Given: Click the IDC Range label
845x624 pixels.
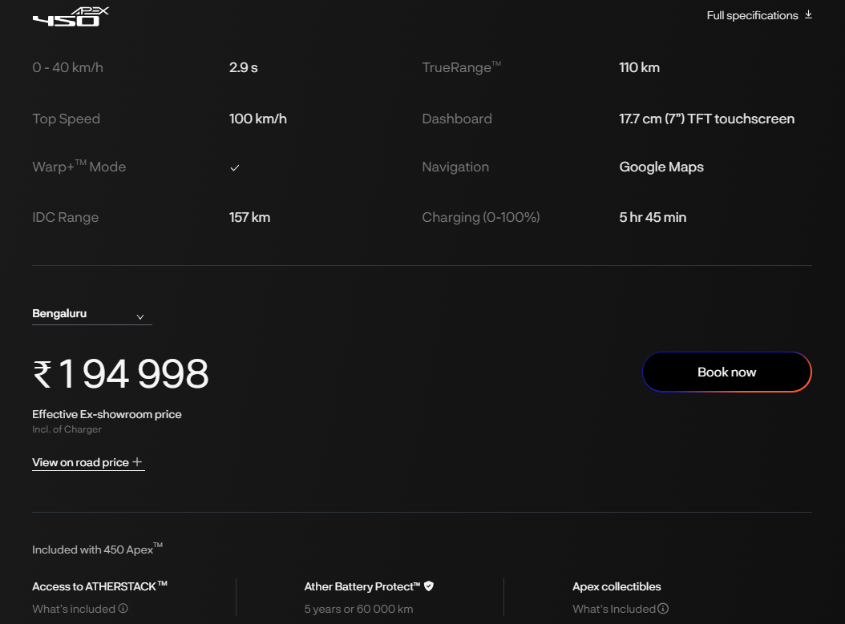Looking at the screenshot, I should click(65, 218).
